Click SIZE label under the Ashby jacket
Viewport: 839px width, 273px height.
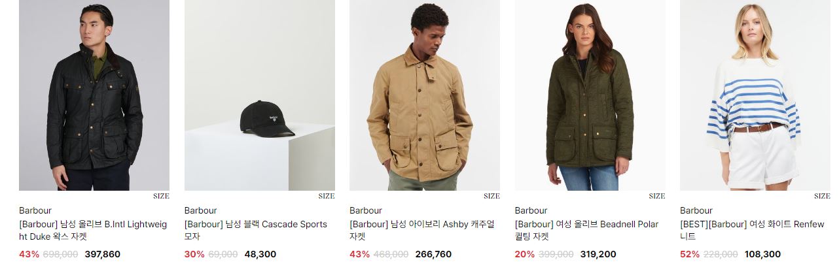coord(491,196)
